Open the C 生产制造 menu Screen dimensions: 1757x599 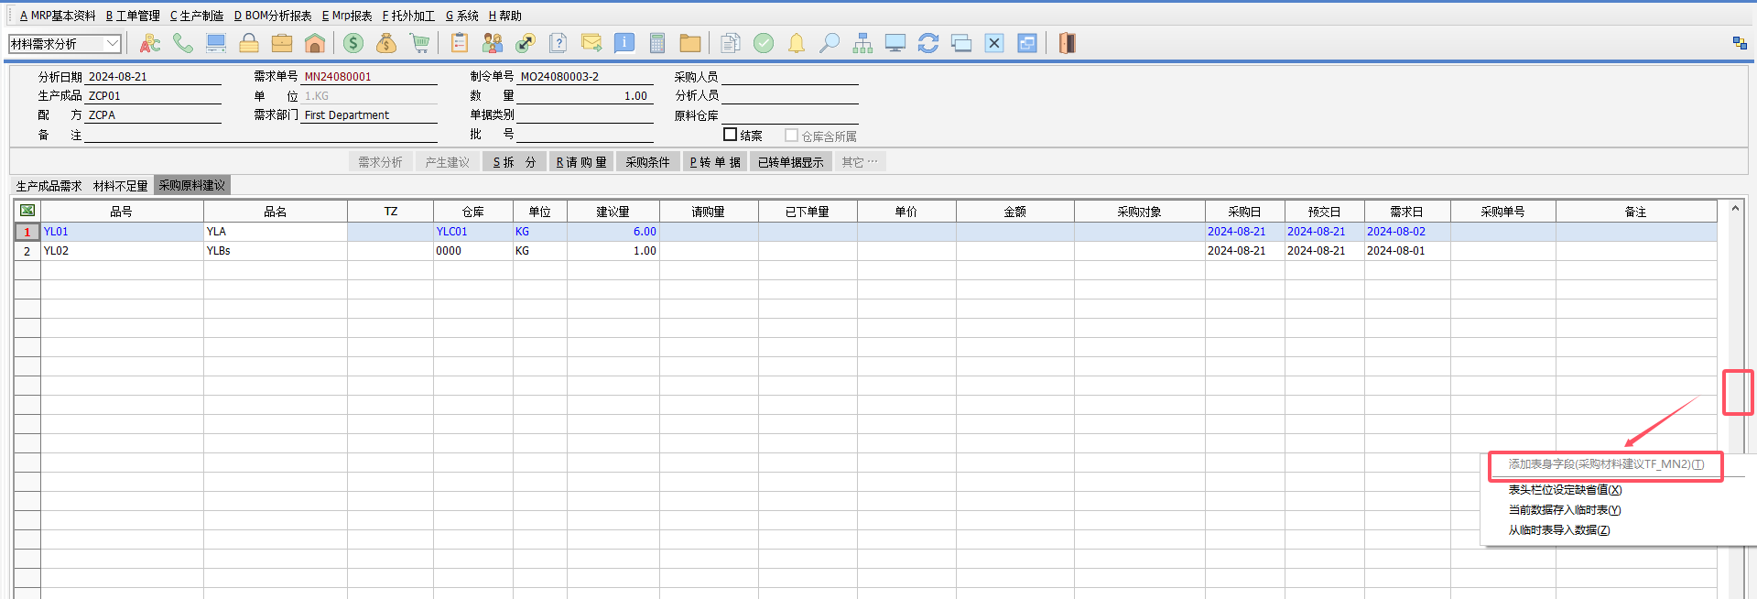pyautogui.click(x=197, y=16)
